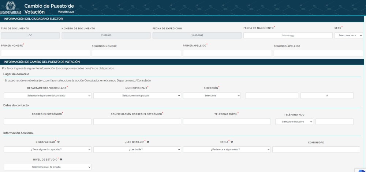Click the Primer Apellido input field

coord(227,53)
